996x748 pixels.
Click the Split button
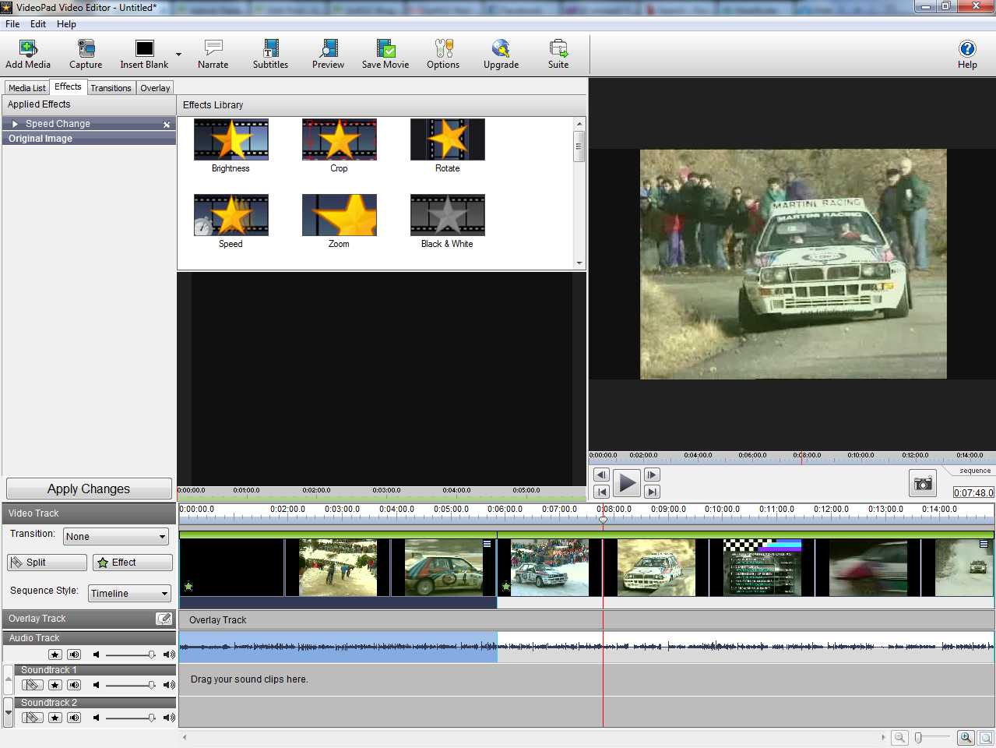[x=47, y=563]
